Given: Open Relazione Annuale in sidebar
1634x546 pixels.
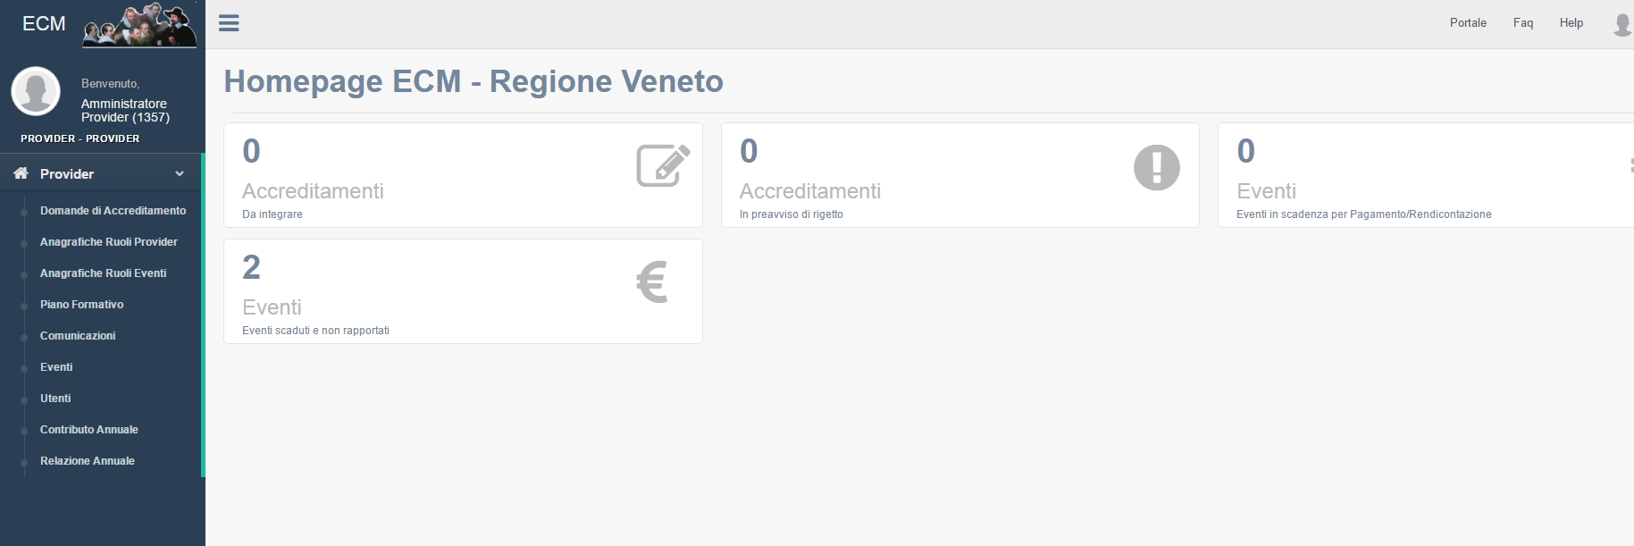Looking at the screenshot, I should [x=87, y=461].
